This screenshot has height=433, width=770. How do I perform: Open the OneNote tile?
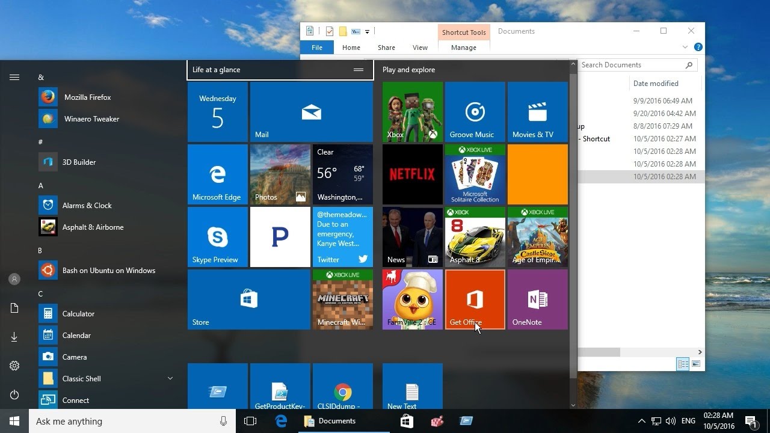(x=538, y=299)
